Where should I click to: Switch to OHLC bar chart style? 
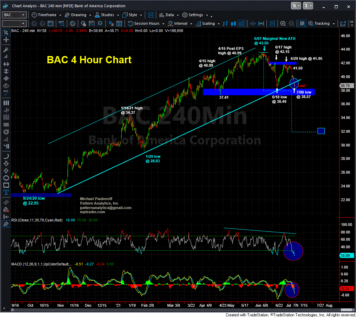coord(225,23)
